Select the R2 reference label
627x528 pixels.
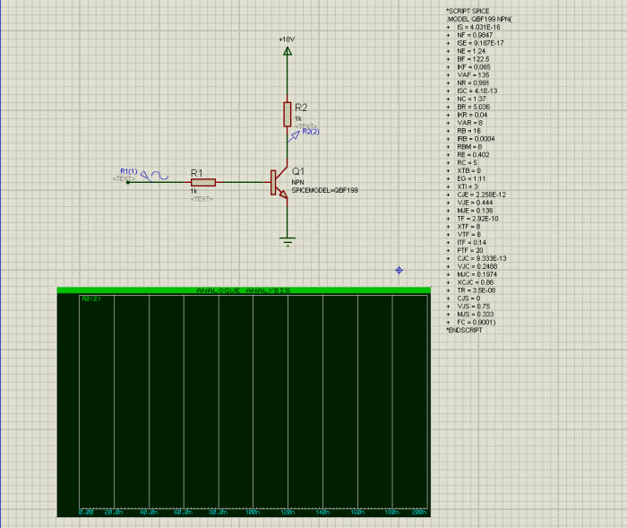[x=301, y=108]
